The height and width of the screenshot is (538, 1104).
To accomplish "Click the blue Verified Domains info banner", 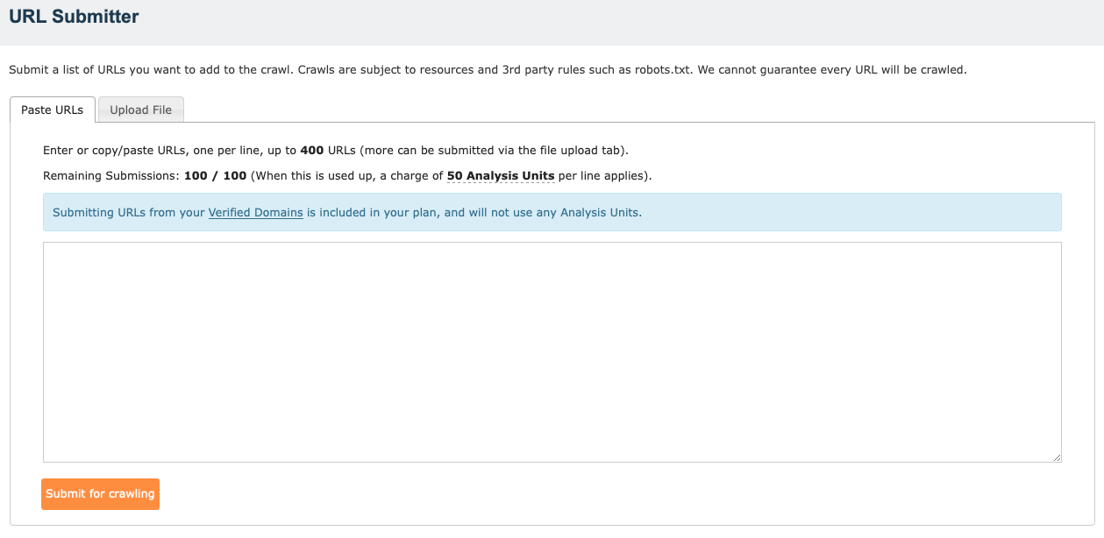I will tap(552, 212).
